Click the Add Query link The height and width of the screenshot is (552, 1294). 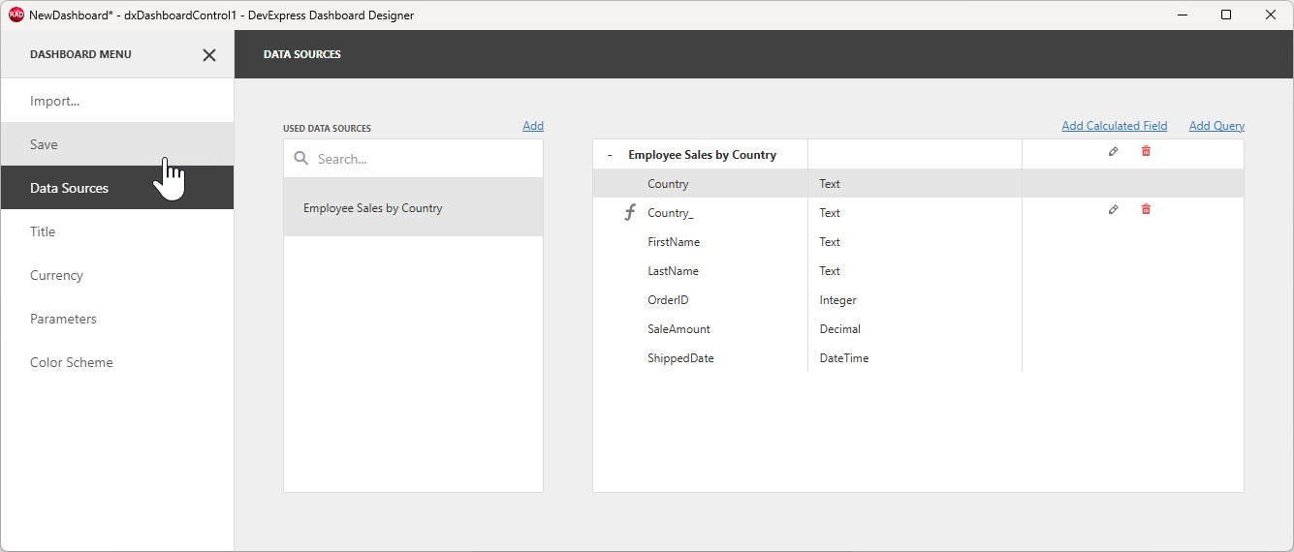point(1216,126)
